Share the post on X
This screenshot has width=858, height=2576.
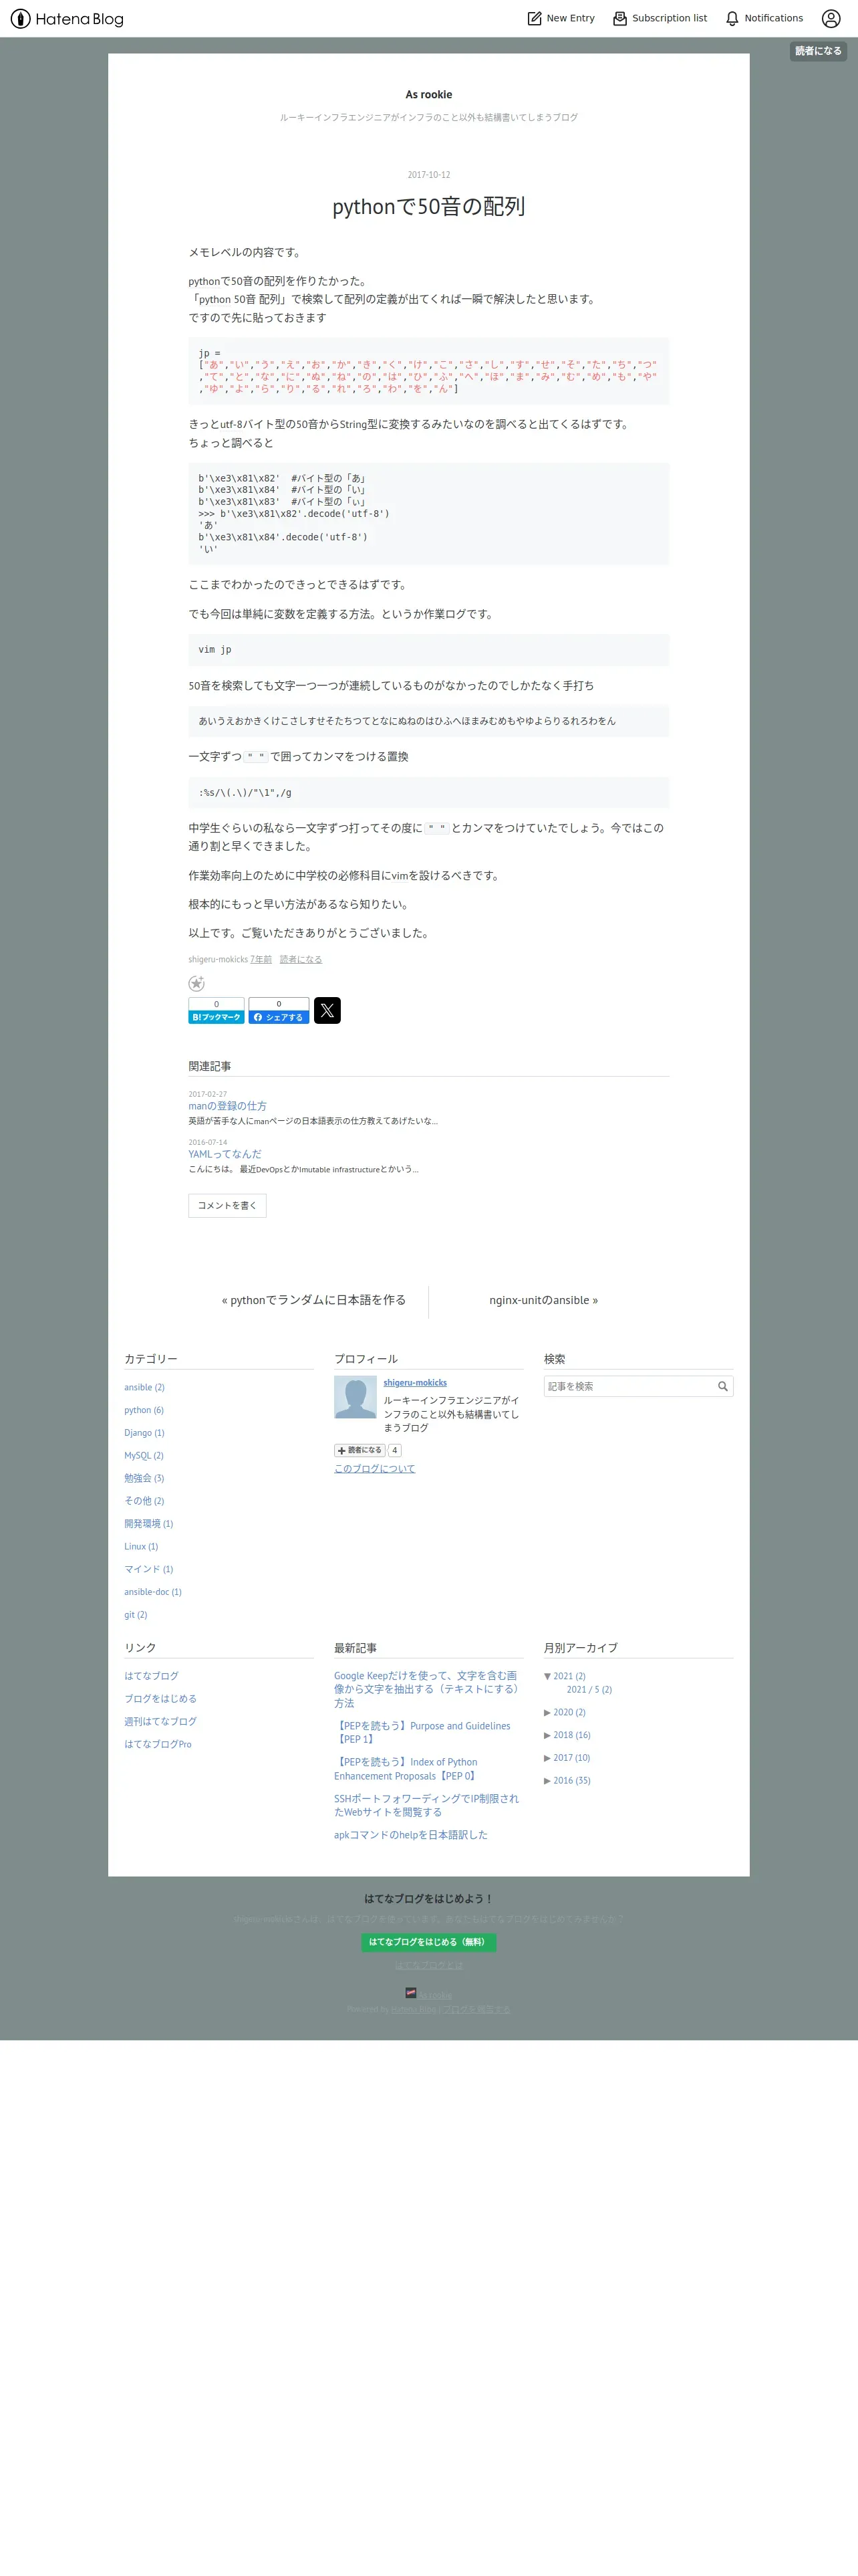coord(327,1010)
